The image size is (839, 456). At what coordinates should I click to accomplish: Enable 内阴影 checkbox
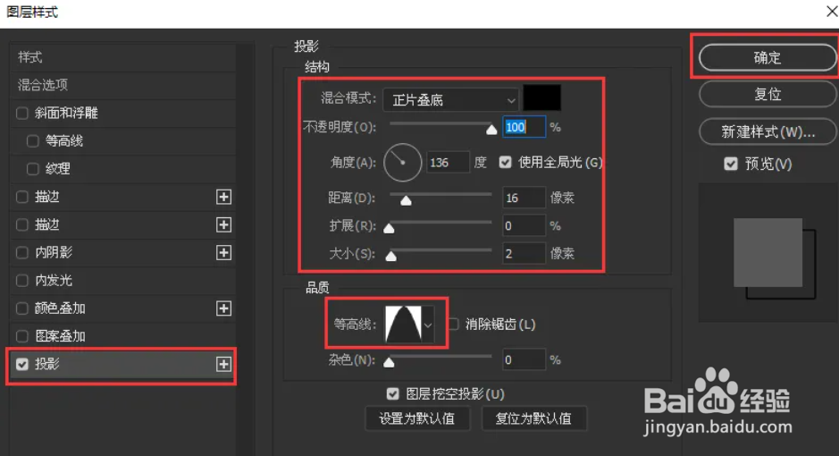point(22,253)
